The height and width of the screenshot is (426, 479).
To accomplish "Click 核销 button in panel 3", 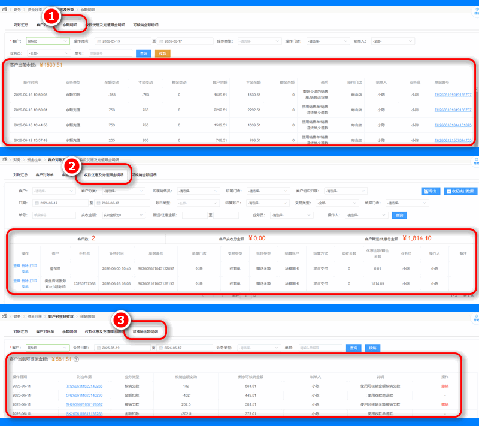I will 372,348.
